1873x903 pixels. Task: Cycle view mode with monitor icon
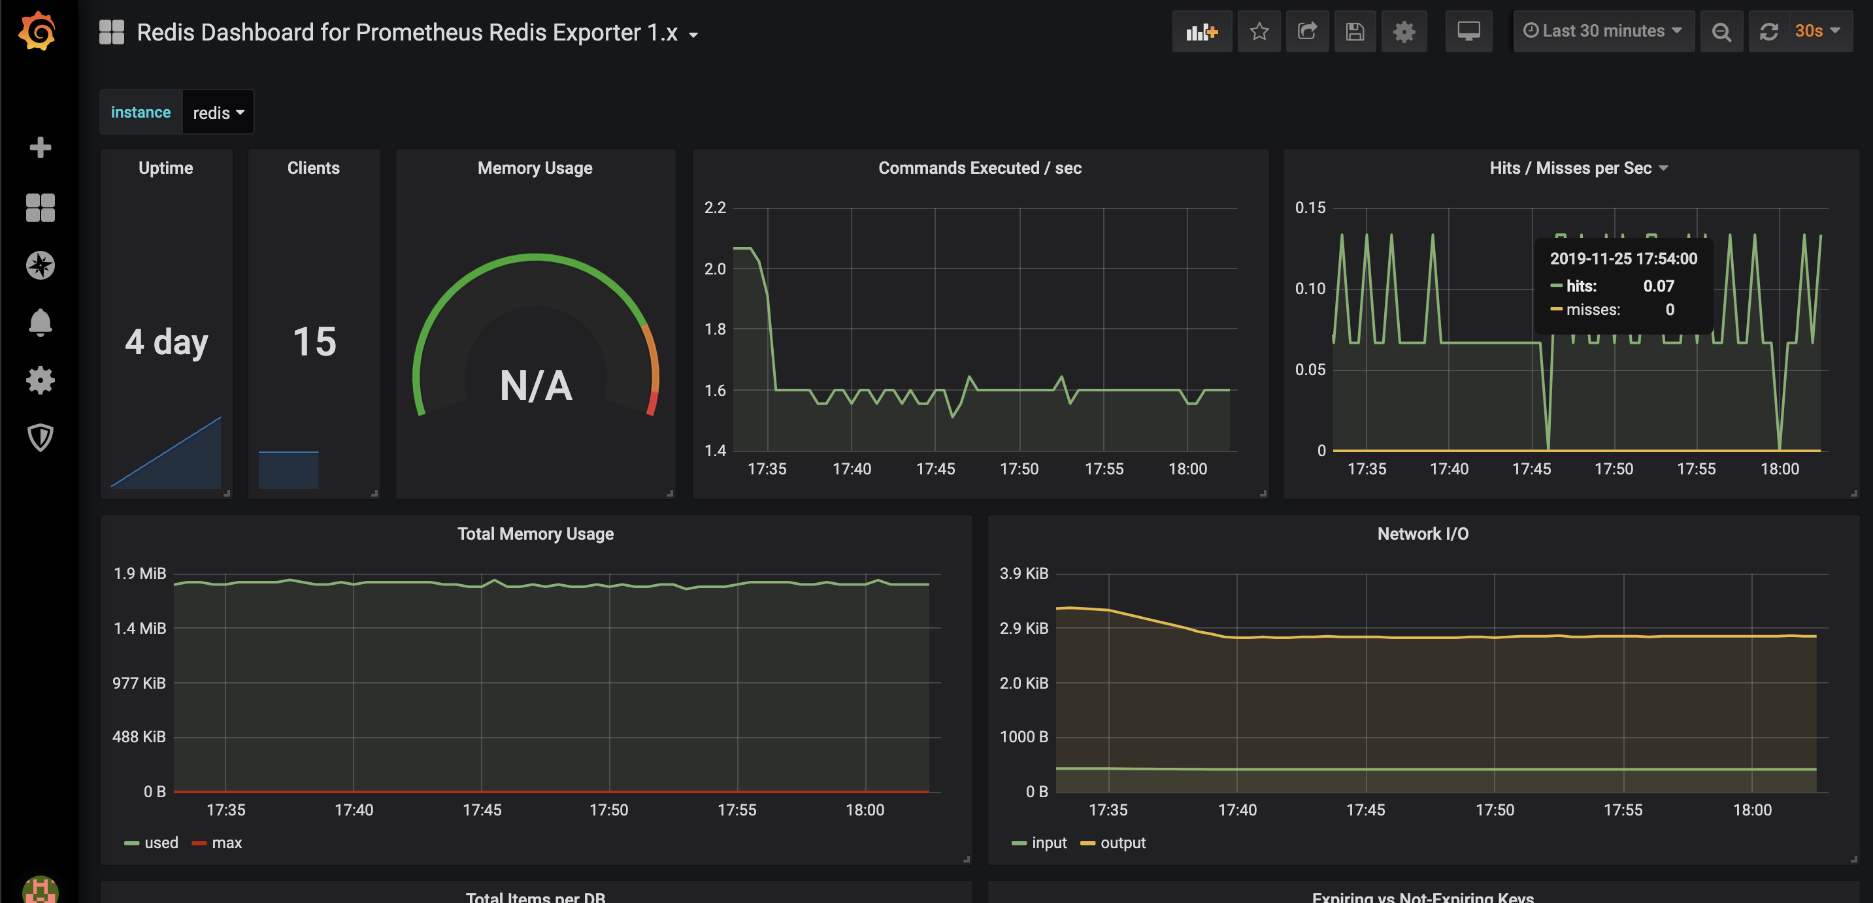[1468, 31]
